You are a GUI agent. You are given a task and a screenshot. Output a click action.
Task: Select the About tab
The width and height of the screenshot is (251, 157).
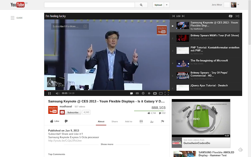(101, 122)
